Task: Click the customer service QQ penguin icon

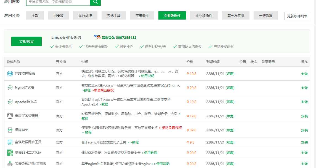Action: point(97,37)
